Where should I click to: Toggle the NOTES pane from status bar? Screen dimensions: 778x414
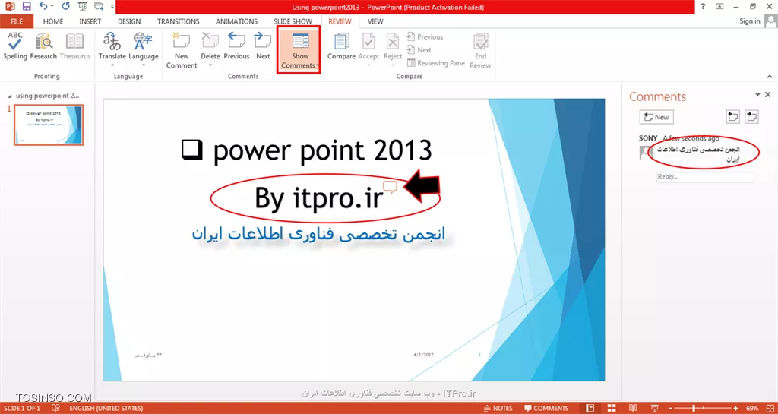[x=498, y=409]
